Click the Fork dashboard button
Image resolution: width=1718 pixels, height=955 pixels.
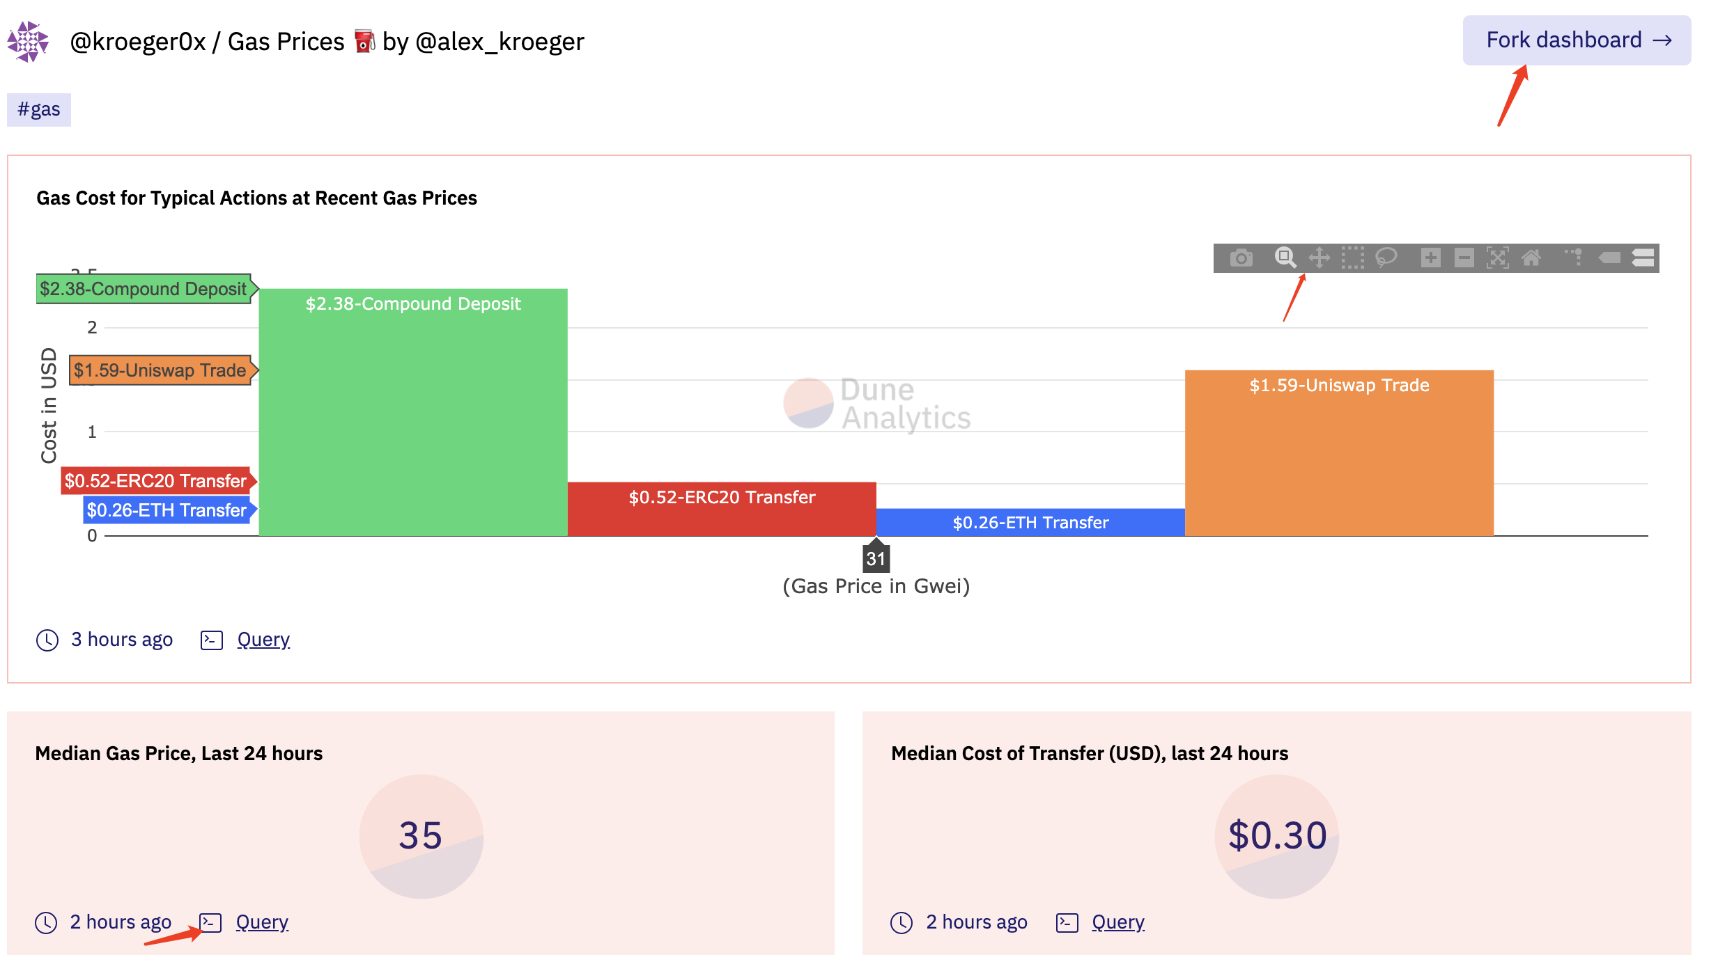click(x=1577, y=40)
